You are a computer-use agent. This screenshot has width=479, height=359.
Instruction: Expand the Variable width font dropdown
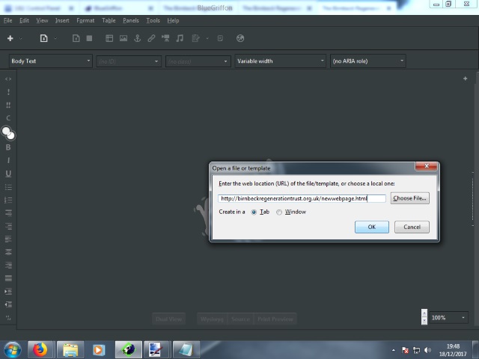(281, 61)
